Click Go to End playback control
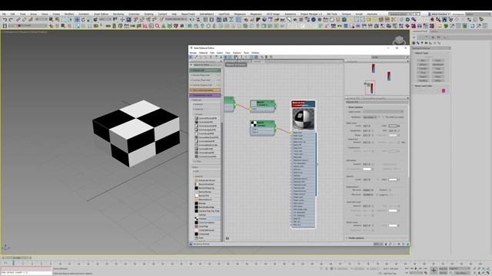The image size is (492, 276). [426, 268]
